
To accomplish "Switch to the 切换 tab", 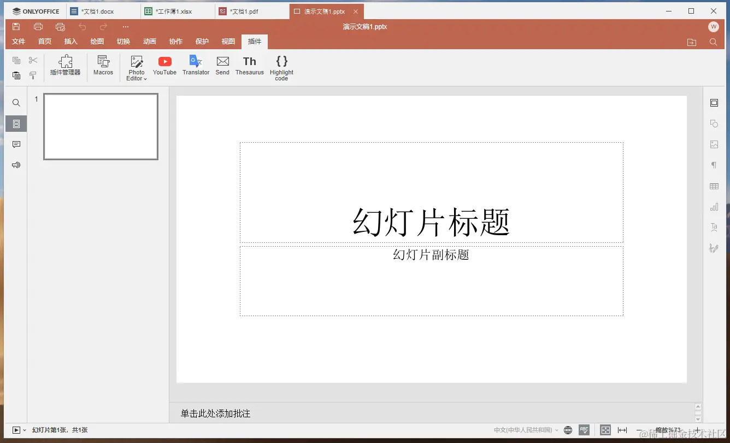I will tap(123, 42).
